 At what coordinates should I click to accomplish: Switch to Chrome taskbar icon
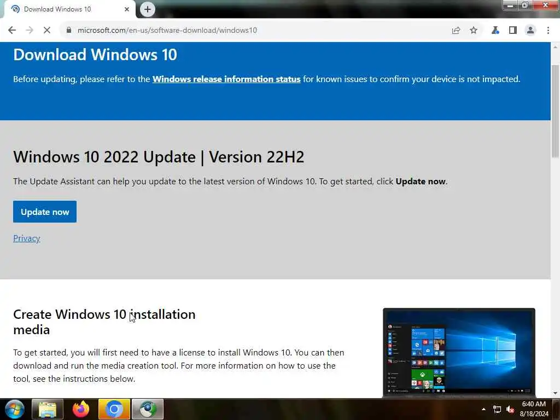point(114,409)
